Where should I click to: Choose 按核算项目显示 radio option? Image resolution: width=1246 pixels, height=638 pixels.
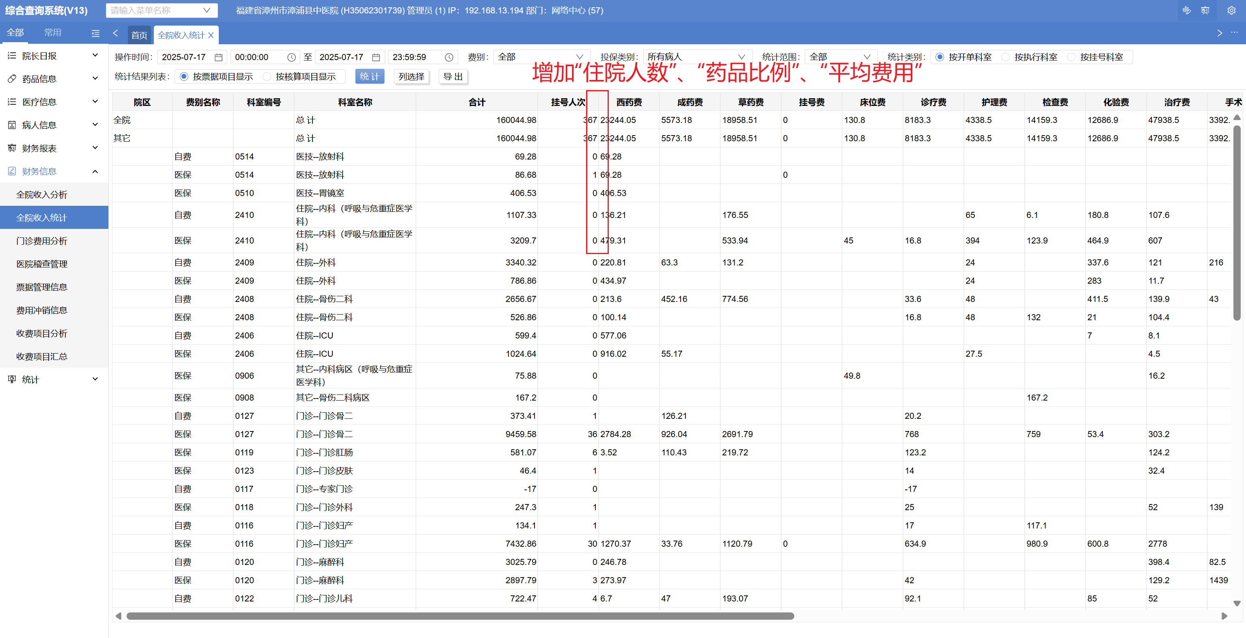pyautogui.click(x=267, y=77)
